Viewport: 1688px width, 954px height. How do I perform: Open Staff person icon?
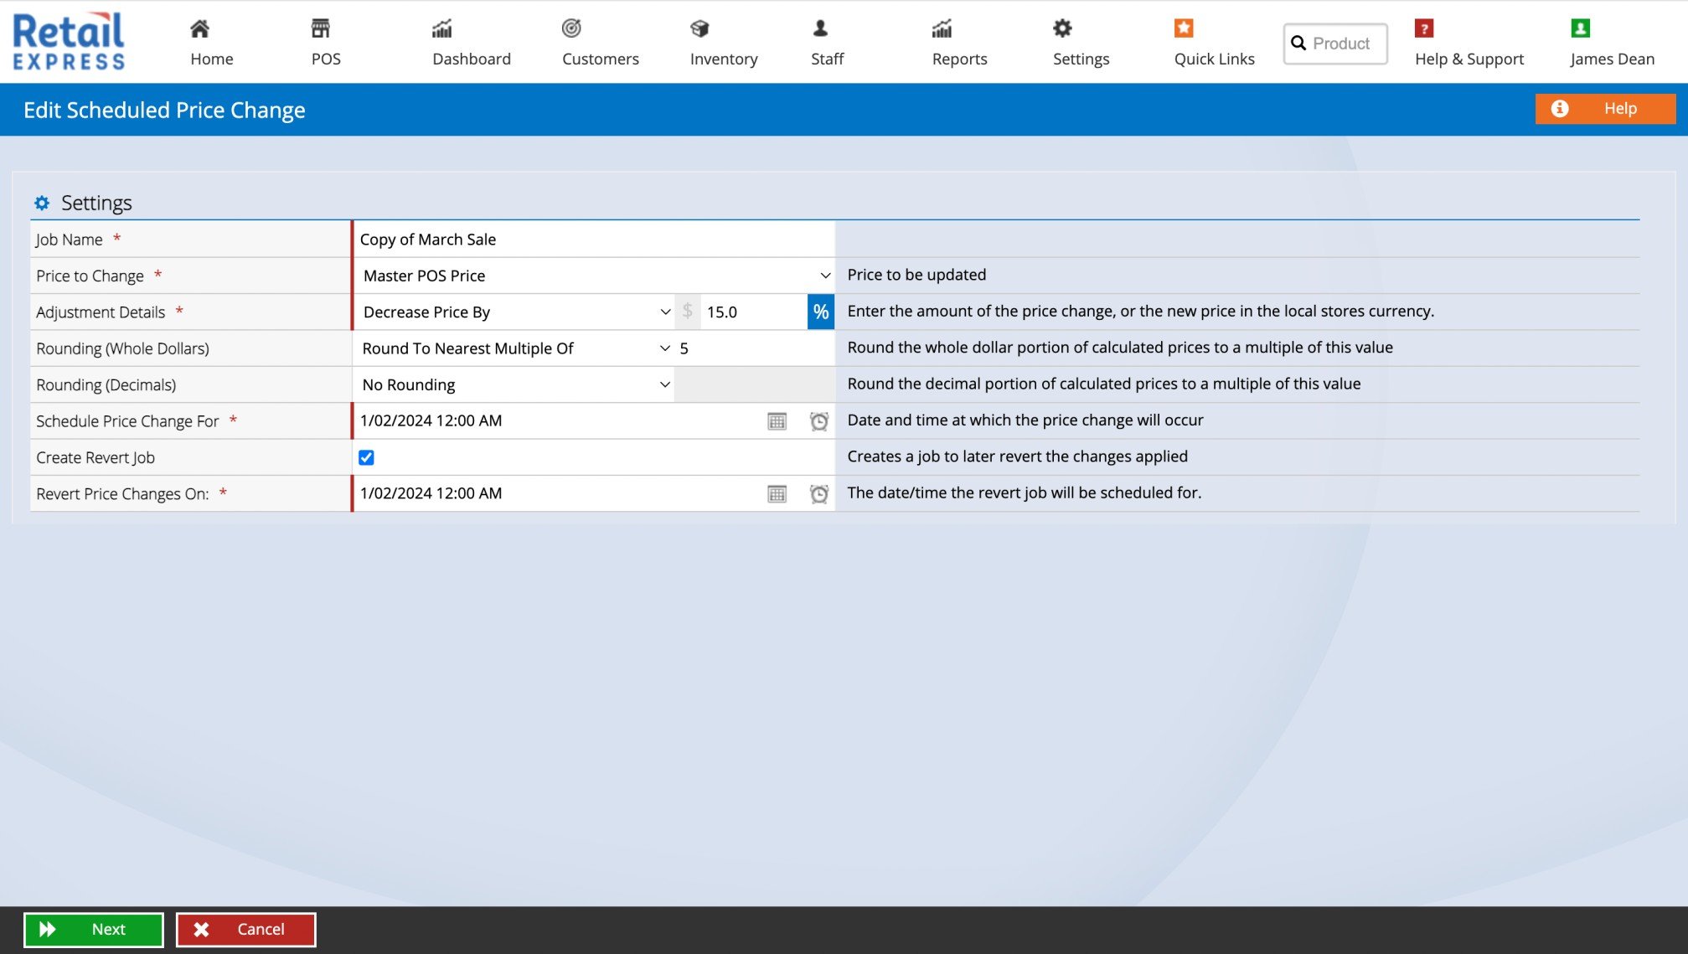click(x=820, y=28)
